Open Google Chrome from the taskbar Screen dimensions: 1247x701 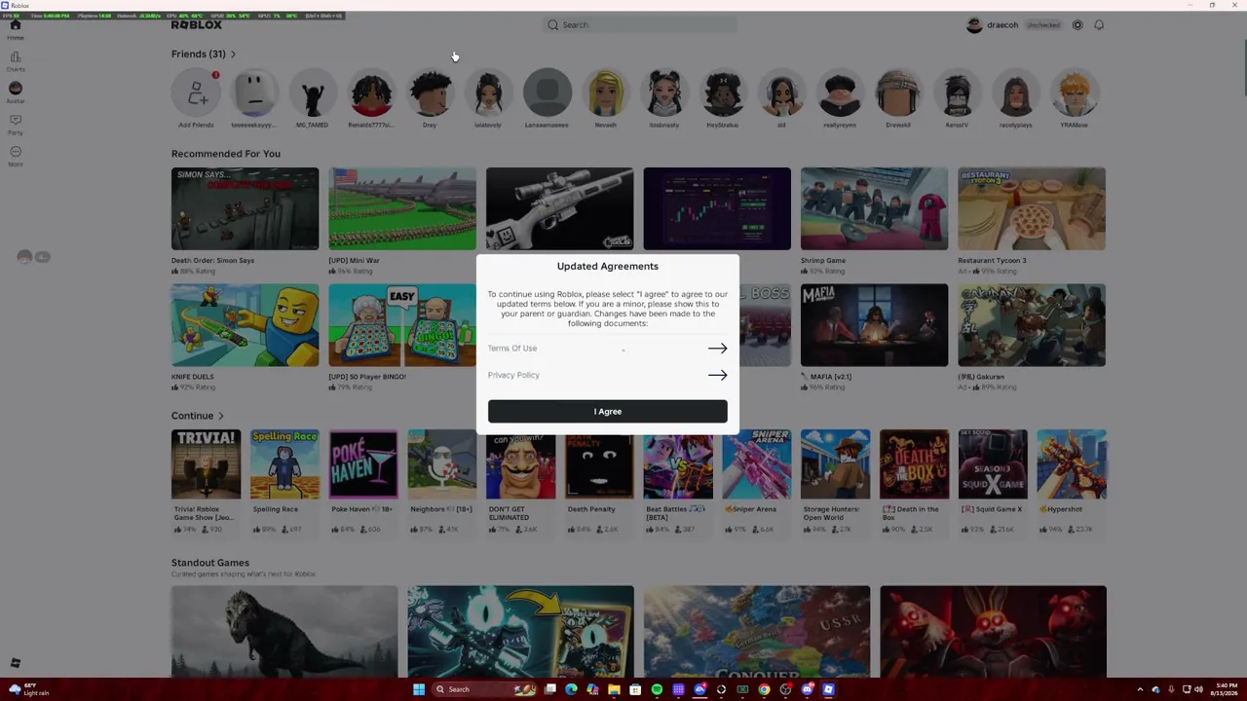[764, 689]
